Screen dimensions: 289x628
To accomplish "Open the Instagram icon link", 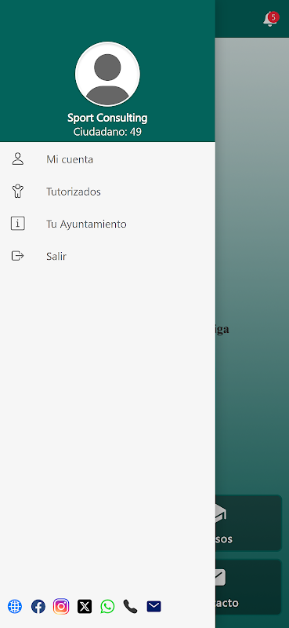I will [x=61, y=606].
